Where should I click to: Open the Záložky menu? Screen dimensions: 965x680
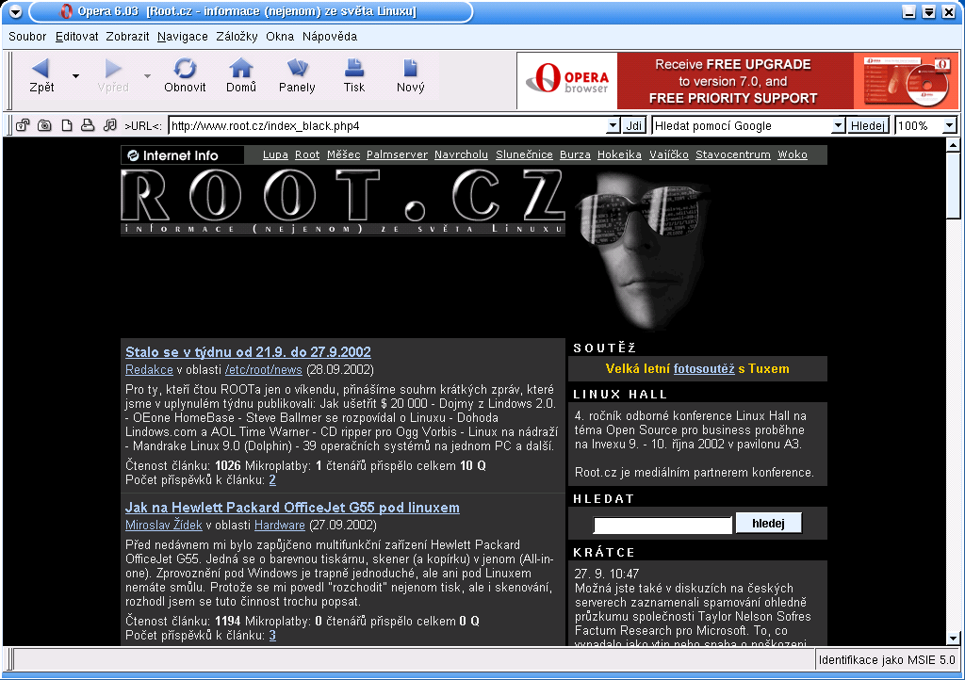237,37
